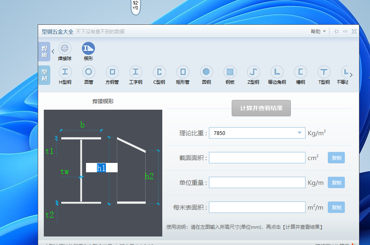The width and height of the screenshot is (370, 245).
Task: Select the t2 dimension label in the diagram
Action: (x=49, y=215)
